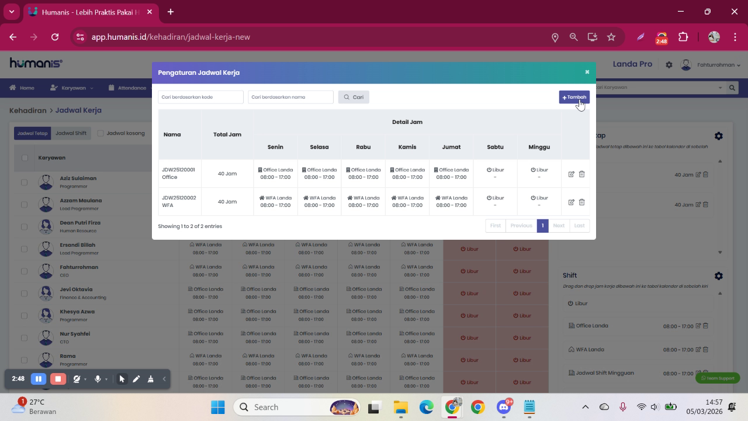Select the Humanis browser tab
The height and width of the screenshot is (421, 748).
pos(91,12)
